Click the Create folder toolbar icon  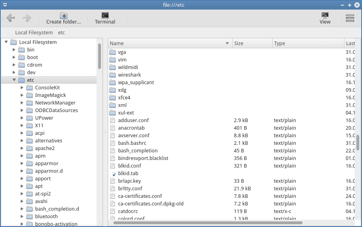click(63, 16)
